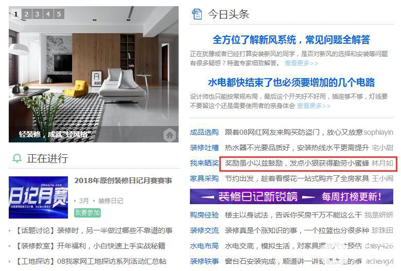The width and height of the screenshot is (401, 271).
Task: Open the 日记月赛 event thumbnail
Action: (x=39, y=197)
